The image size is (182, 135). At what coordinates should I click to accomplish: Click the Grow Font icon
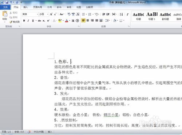click(x=51, y=14)
